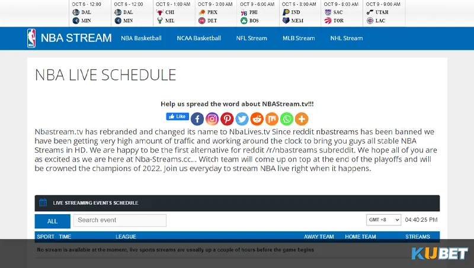Click the NBA LIVE SCHEDULE heading
Viewport: 474px width, 268px height.
pyautogui.click(x=105, y=75)
